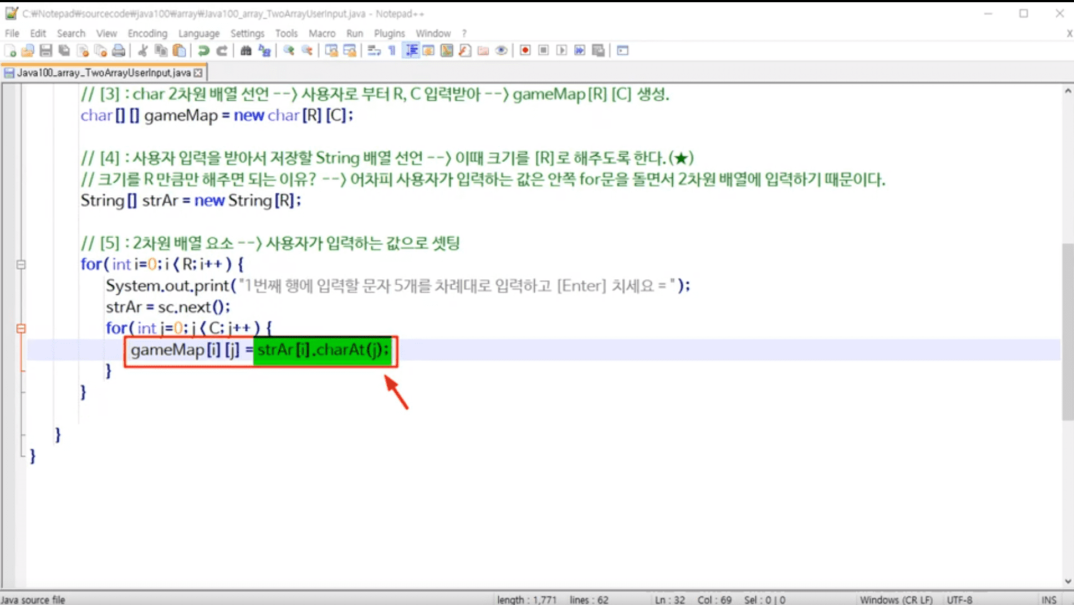Click the Save file toolbar icon
Image resolution: width=1074 pixels, height=605 pixels.
tap(46, 50)
